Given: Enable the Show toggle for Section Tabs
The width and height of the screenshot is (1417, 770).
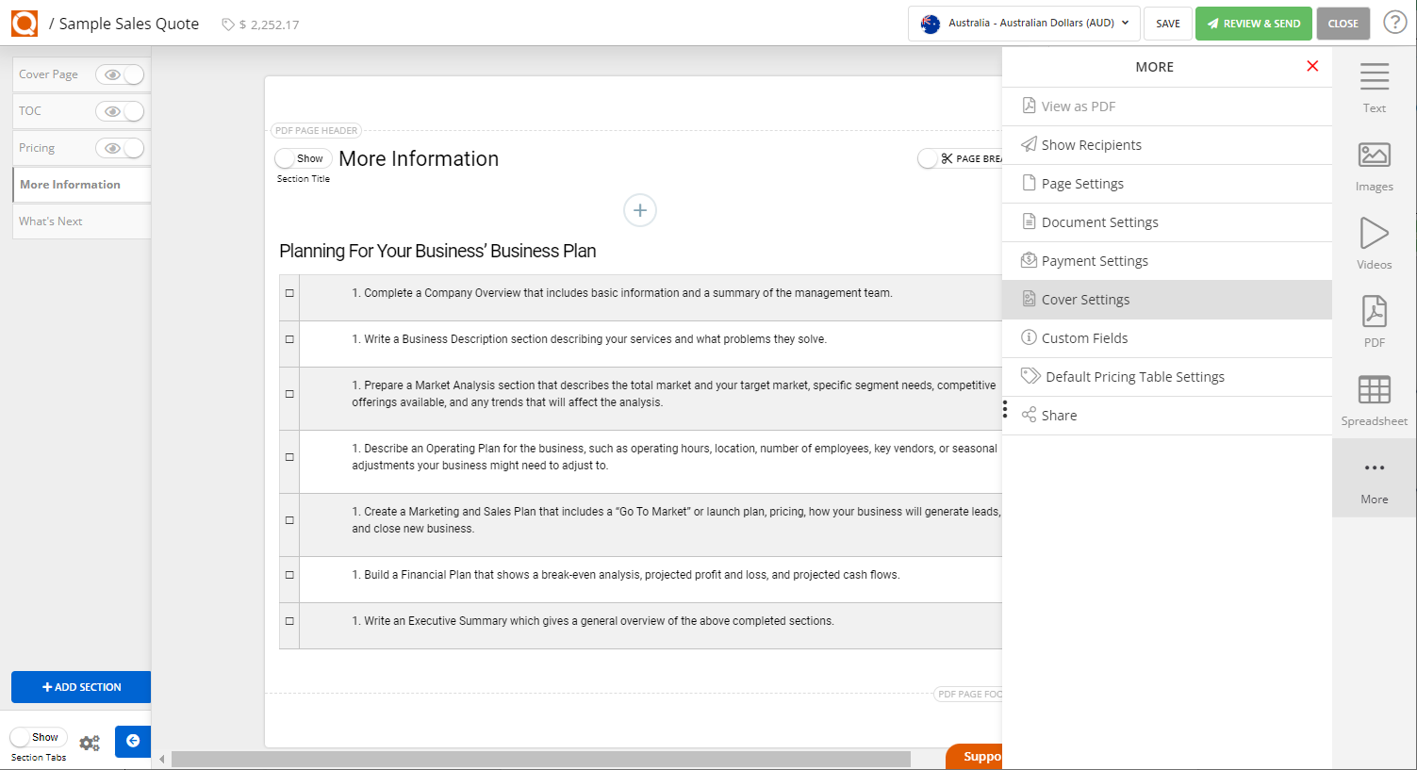Looking at the screenshot, I should click(38, 737).
